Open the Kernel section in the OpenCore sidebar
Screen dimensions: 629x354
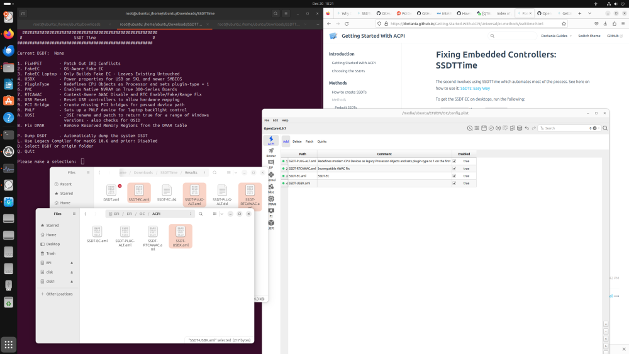pyautogui.click(x=271, y=177)
